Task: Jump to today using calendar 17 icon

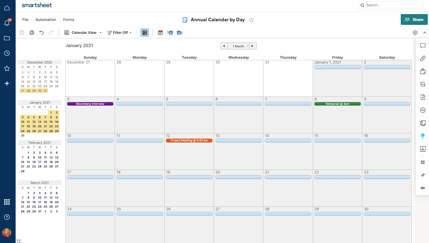Action: pos(160,33)
